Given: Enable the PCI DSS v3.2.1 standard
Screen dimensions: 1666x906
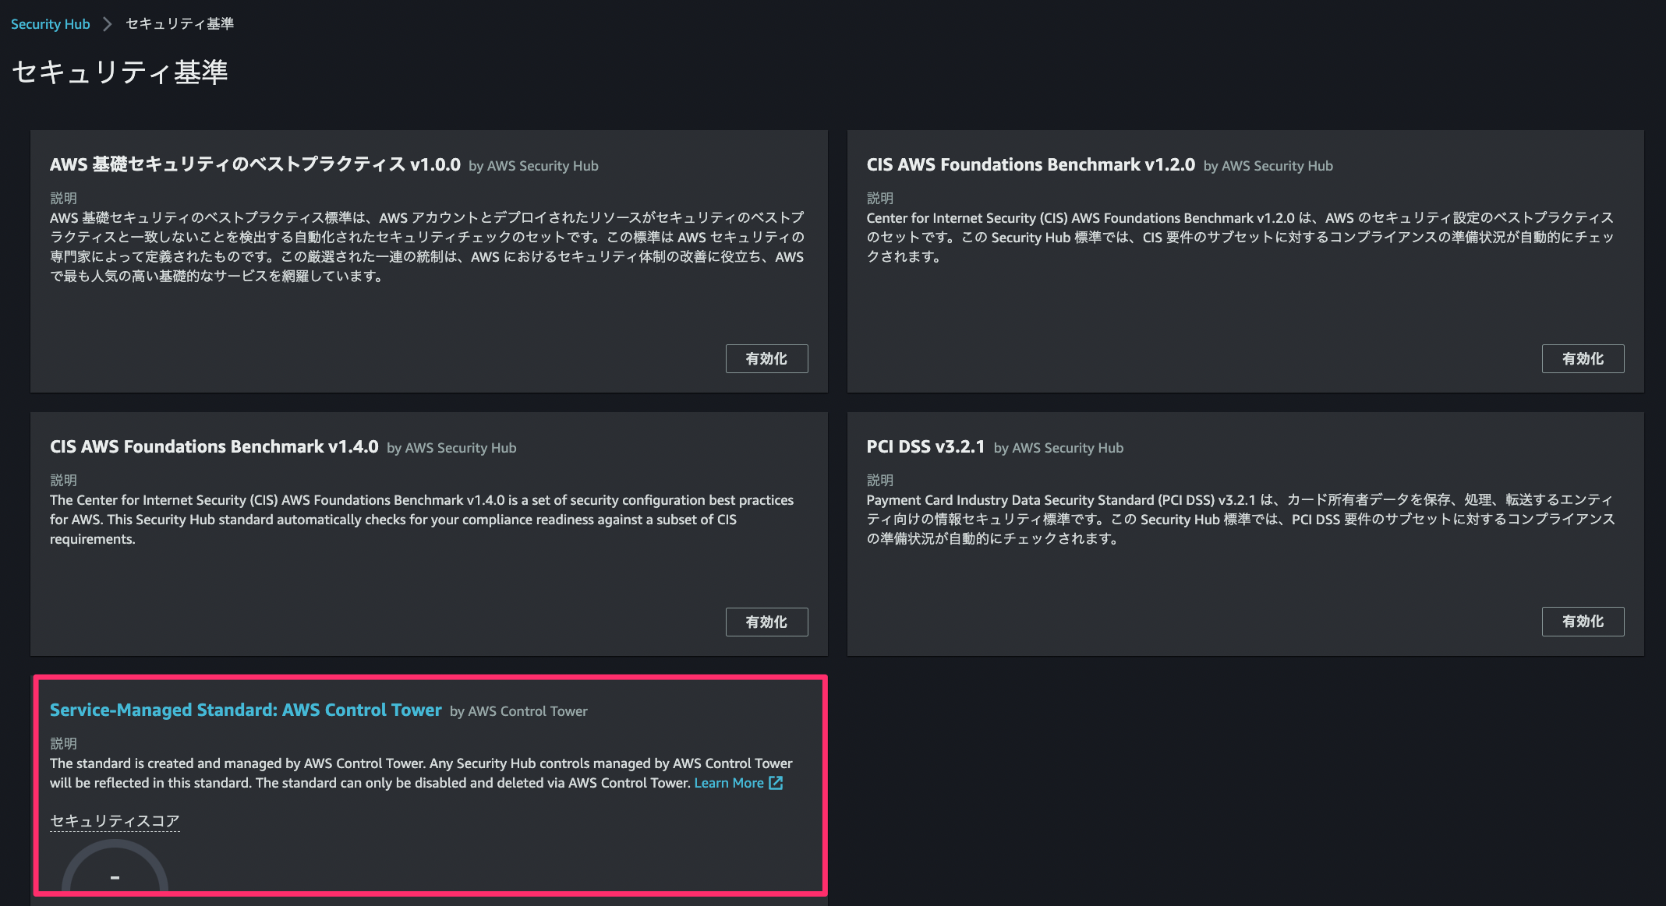Looking at the screenshot, I should pos(1583,621).
